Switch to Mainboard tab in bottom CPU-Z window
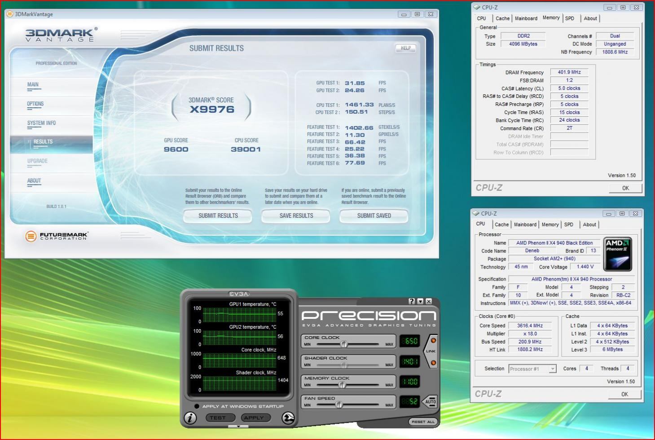The image size is (655, 440). (x=525, y=224)
